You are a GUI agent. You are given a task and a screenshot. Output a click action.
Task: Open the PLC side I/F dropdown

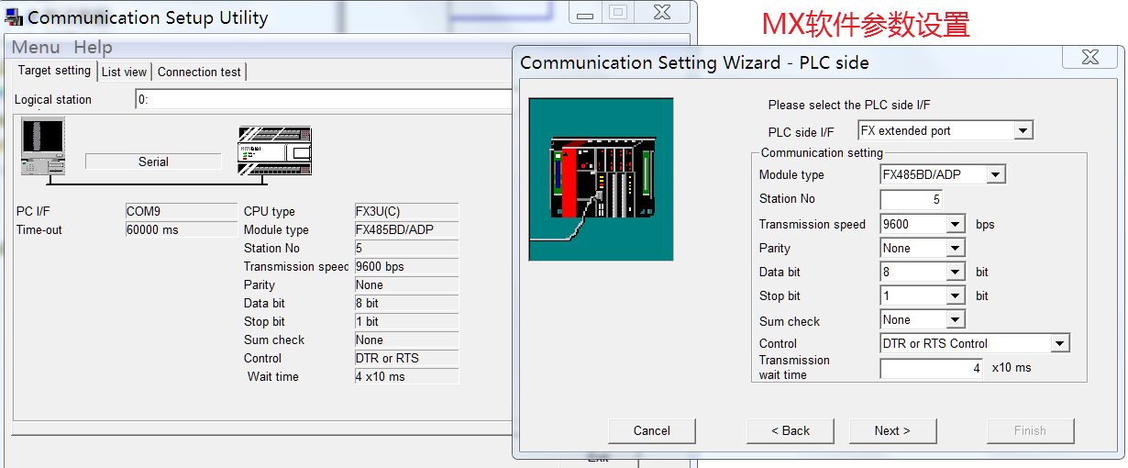pyautogui.click(x=1023, y=131)
